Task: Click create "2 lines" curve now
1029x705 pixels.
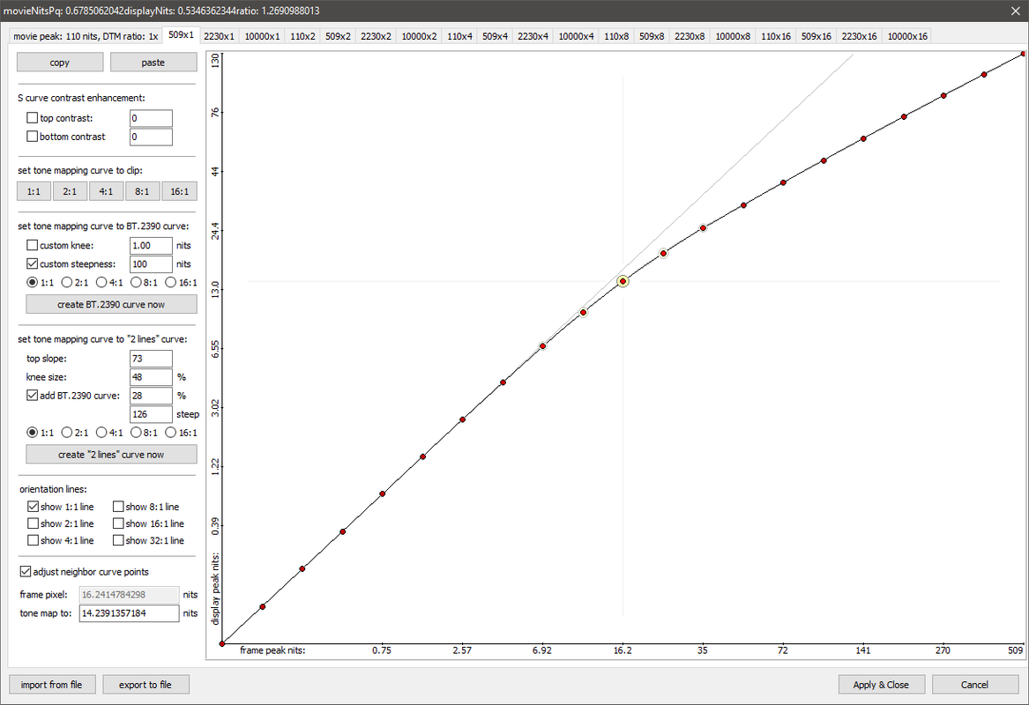Action: (111, 455)
